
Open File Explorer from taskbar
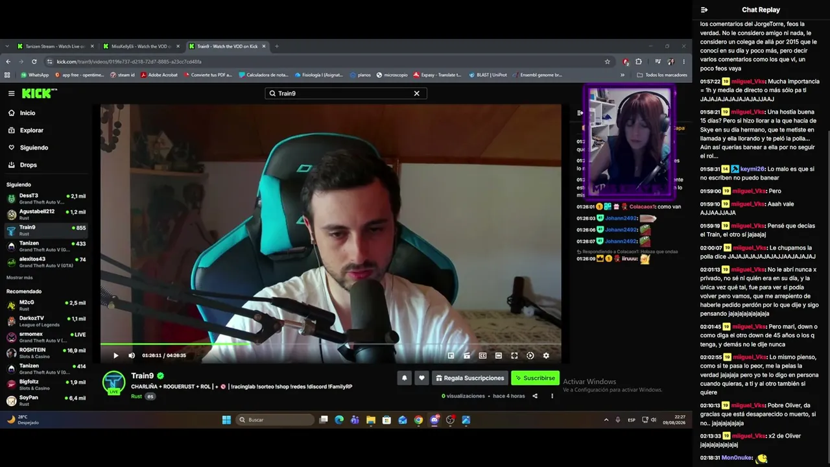point(371,420)
